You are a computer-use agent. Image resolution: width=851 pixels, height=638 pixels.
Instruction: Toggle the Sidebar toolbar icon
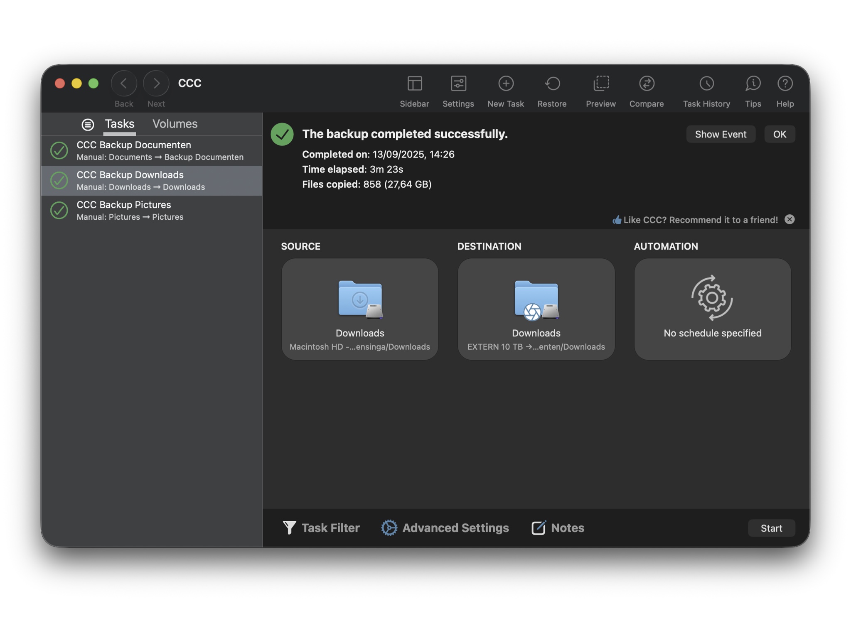[414, 83]
